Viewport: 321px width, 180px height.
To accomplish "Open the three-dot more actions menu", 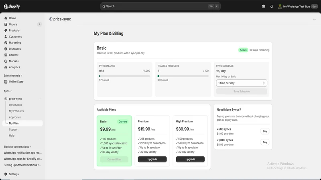I will [315, 19].
